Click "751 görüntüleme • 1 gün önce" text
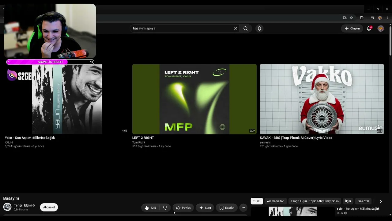Image resolution: width=392 pixels, height=221 pixels. (279, 146)
